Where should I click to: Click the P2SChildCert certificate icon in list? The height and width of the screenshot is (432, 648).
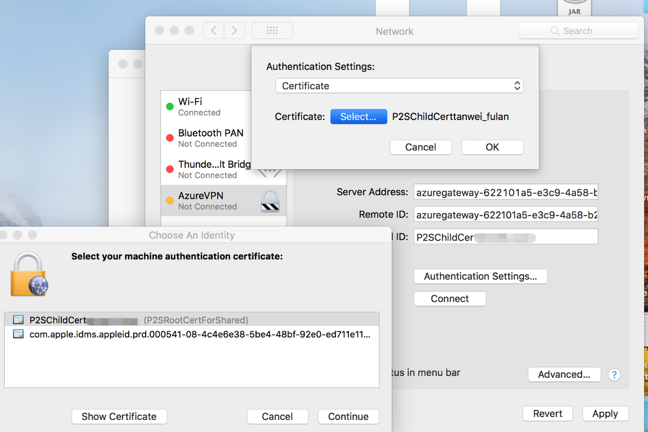(x=19, y=320)
